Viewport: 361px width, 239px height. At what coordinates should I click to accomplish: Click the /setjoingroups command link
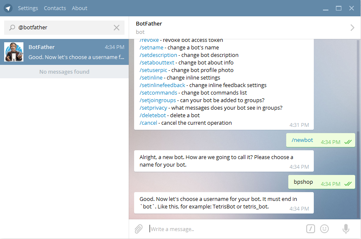tap(158, 100)
